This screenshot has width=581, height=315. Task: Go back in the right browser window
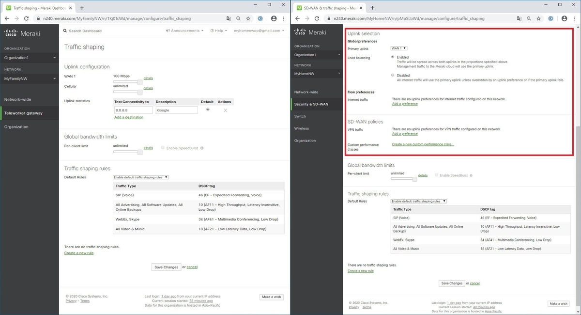[298, 18]
